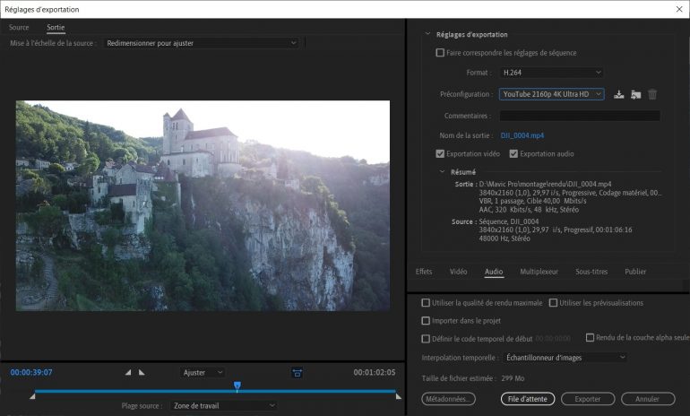
Task: Click the delete preset trash icon
Action: point(652,94)
